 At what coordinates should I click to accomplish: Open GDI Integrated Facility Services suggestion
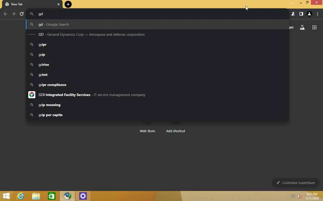click(157, 95)
